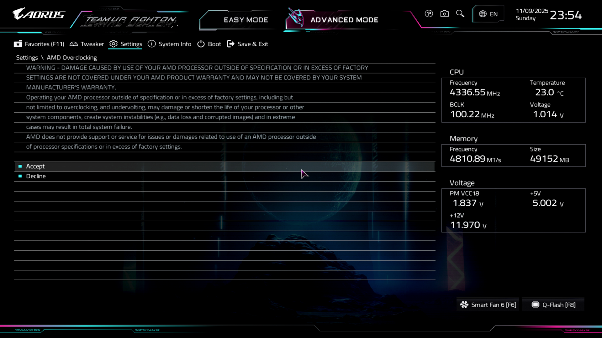This screenshot has width=602, height=338.
Task: Open the Settings menu tab
Action: tap(131, 44)
